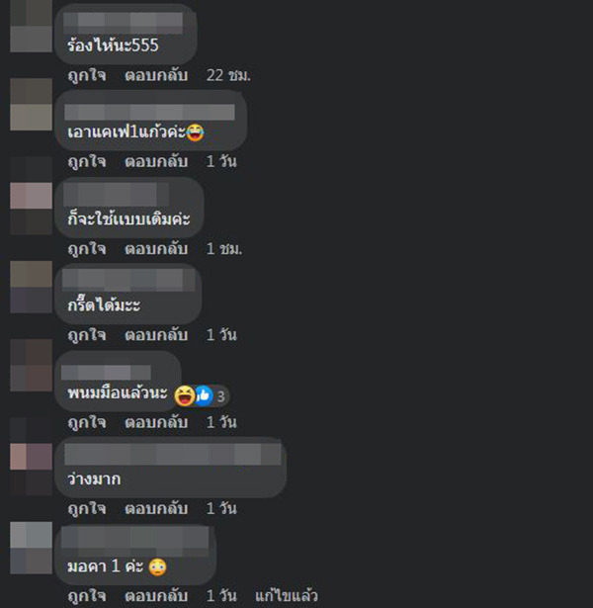Screen dimensions: 593x608
Task: Click ถูกใจ under กรี็ดได้มะะ comment
Action: point(87,335)
